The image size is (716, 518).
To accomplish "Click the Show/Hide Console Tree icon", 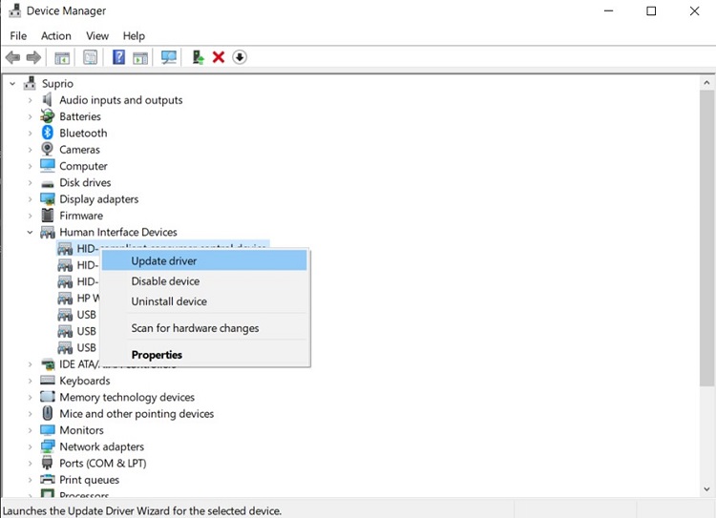I will pyautogui.click(x=62, y=57).
